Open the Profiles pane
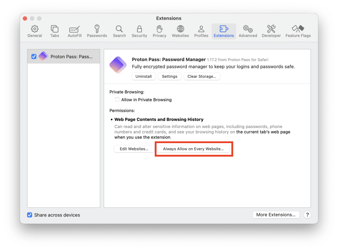The height and width of the screenshot is (250, 338). [201, 31]
